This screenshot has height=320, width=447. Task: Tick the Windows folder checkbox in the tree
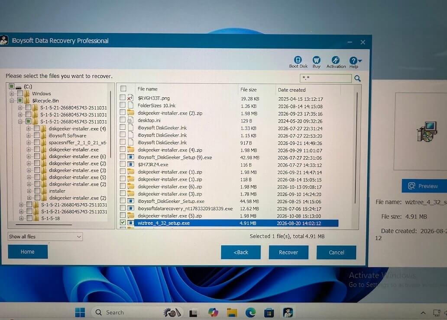tap(20, 93)
